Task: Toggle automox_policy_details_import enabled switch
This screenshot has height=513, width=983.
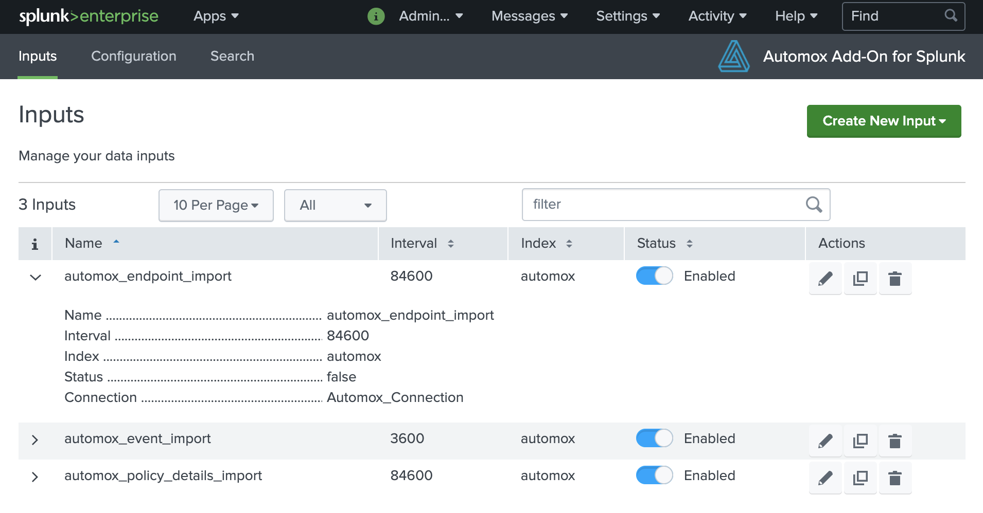Action: [x=654, y=475]
